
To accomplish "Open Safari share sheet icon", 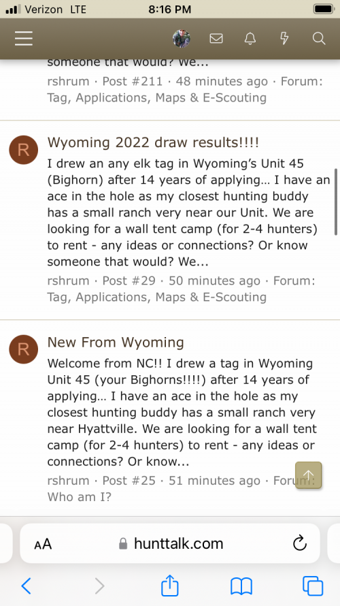I will [x=170, y=585].
